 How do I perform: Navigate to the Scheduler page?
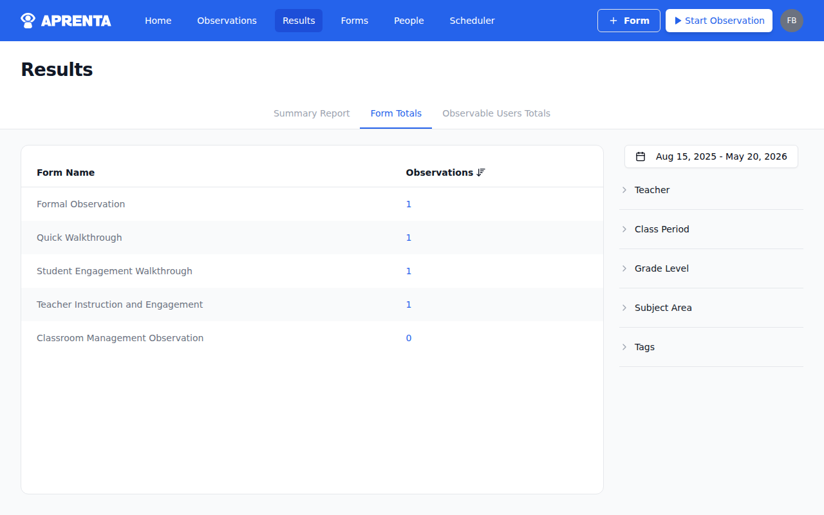472,20
